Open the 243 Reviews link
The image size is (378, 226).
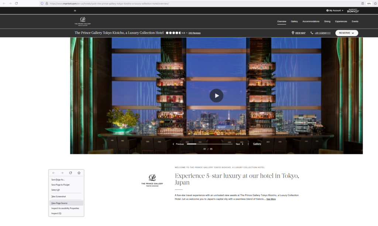(x=194, y=33)
